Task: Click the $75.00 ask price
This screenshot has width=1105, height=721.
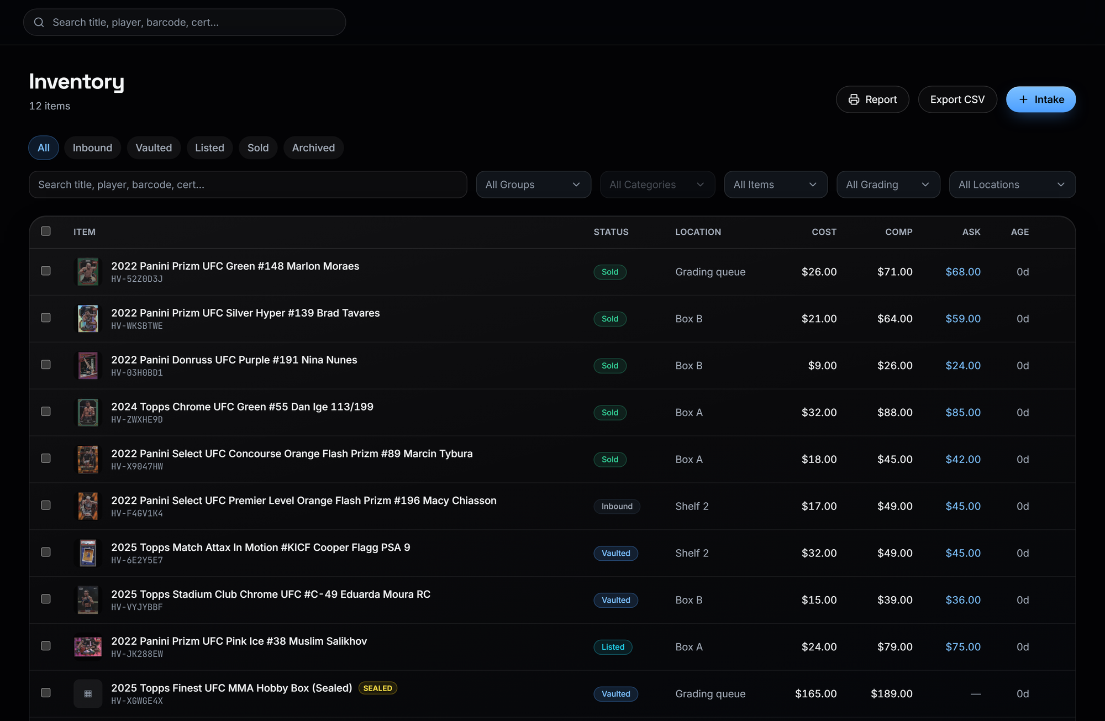Action: (x=963, y=647)
